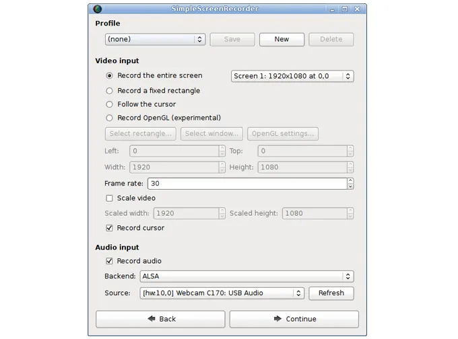Click the Frame rate input field
The width and height of the screenshot is (458, 339).
[247, 184]
